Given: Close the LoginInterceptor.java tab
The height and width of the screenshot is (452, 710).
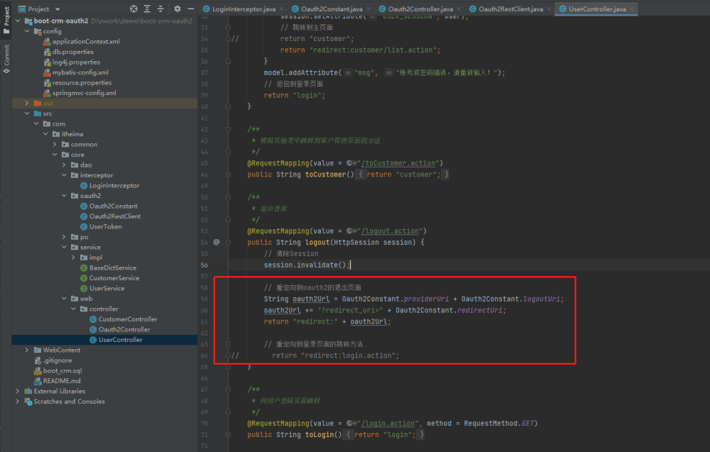Looking at the screenshot, I should point(281,9).
